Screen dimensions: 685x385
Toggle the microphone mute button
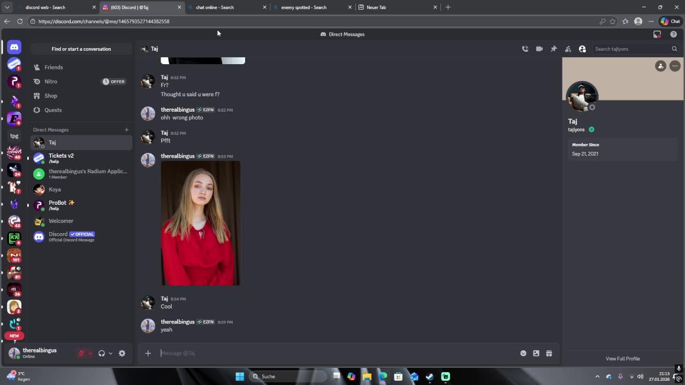pyautogui.click(x=81, y=353)
